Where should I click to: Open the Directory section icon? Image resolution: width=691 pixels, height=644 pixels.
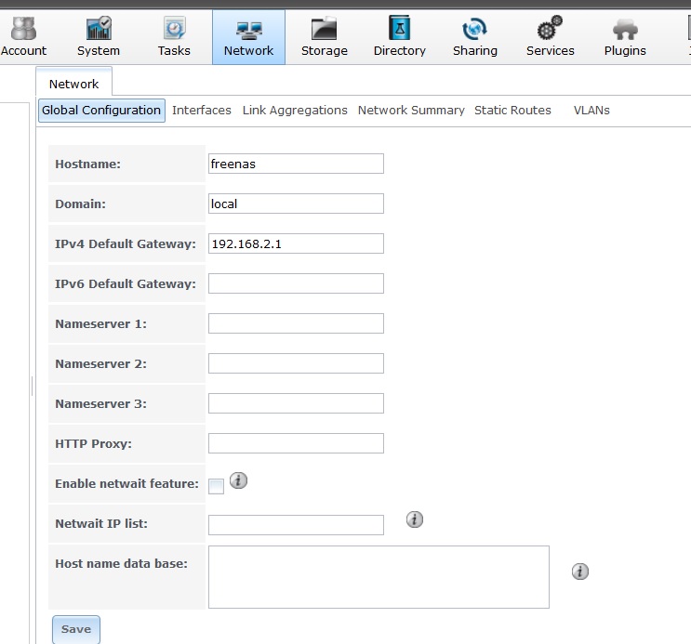400,28
